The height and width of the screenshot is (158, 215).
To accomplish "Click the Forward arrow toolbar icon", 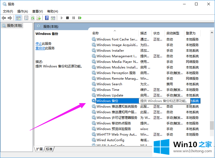I will (10, 18).
